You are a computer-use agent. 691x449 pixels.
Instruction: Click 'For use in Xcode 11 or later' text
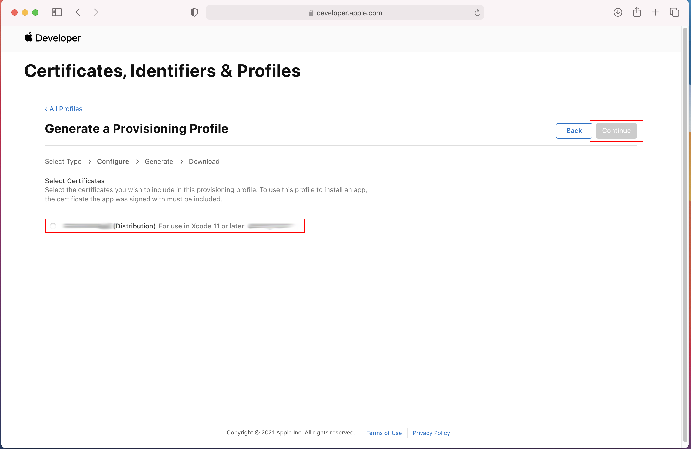(x=201, y=226)
